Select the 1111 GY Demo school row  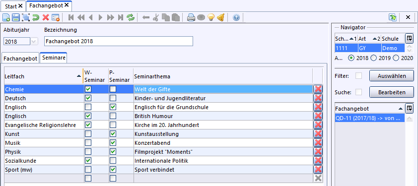[369, 48]
